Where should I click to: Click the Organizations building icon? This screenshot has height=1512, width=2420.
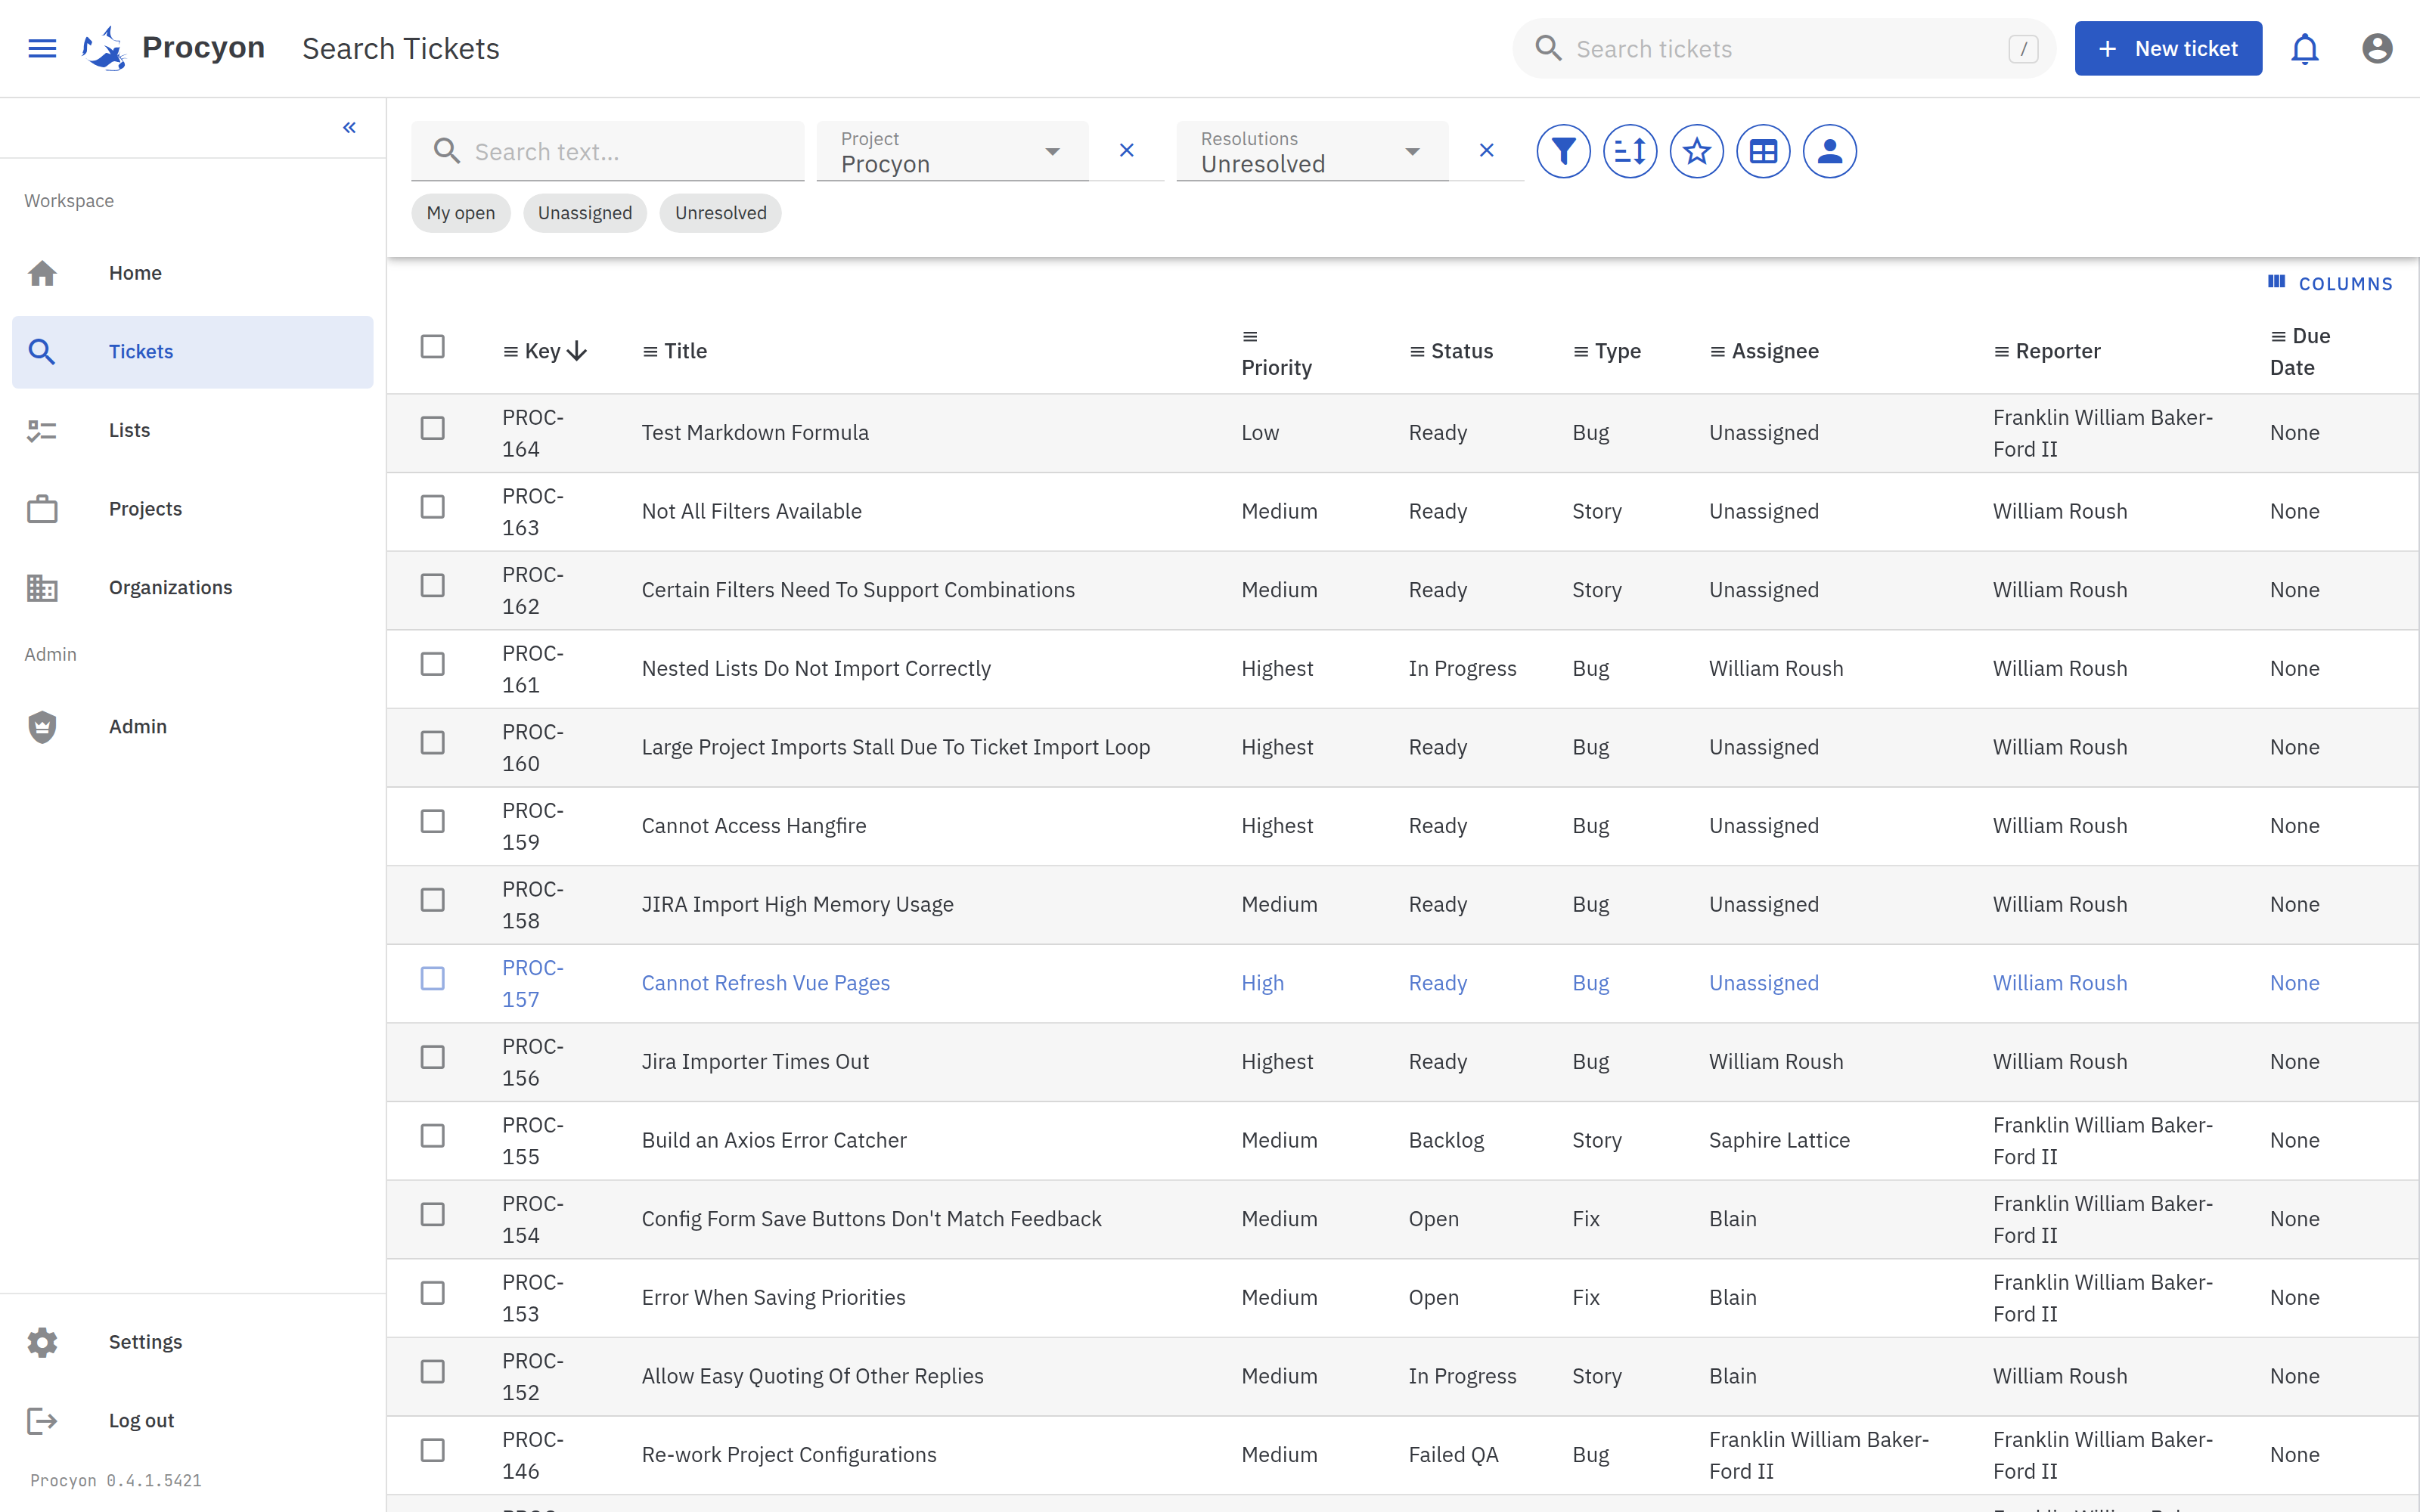click(x=42, y=587)
